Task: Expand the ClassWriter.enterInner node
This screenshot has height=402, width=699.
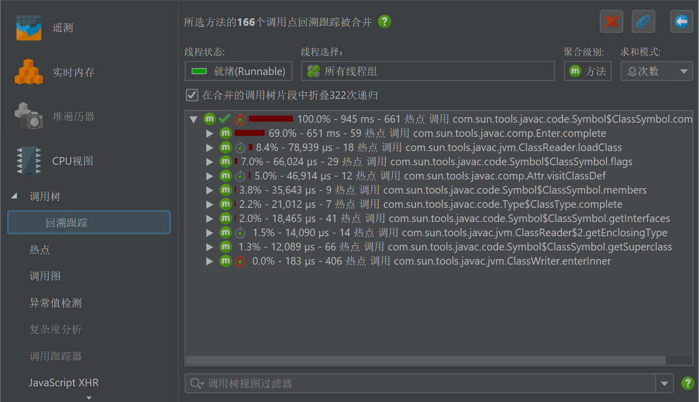Action: [x=209, y=261]
